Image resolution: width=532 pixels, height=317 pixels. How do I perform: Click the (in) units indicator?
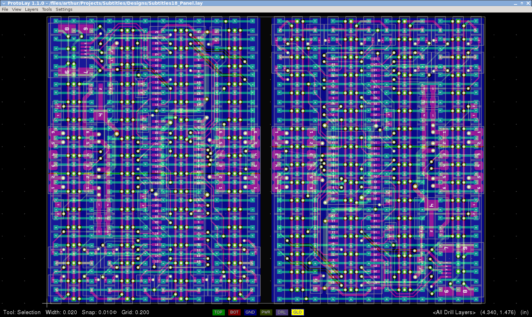pyautogui.click(x=524, y=312)
